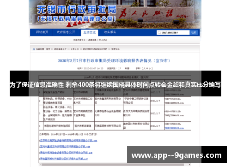Click the magnifier icon in the search box

[x=159, y=33]
